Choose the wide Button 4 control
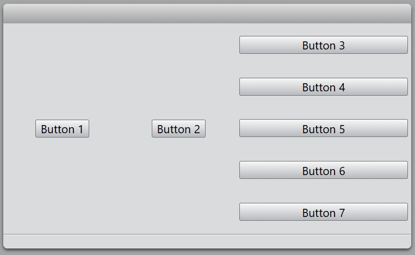This screenshot has width=415, height=255. coord(323,87)
